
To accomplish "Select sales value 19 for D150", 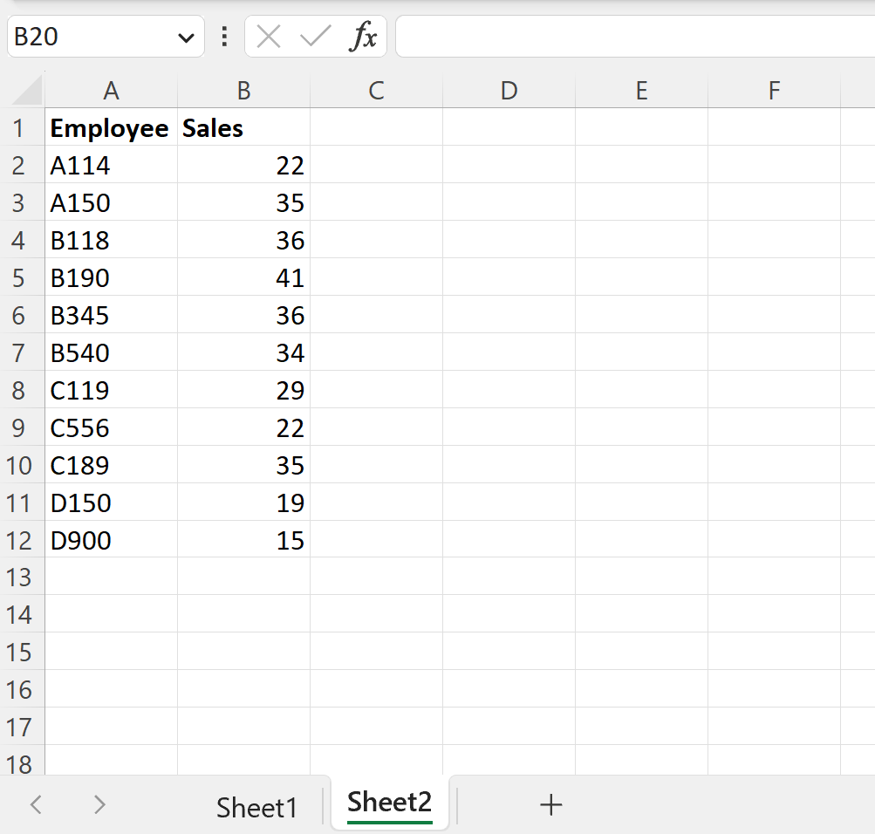I will pos(244,502).
